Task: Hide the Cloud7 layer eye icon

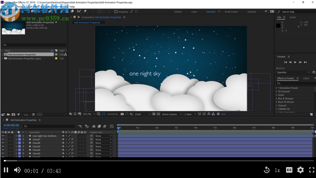Action: tap(3, 139)
